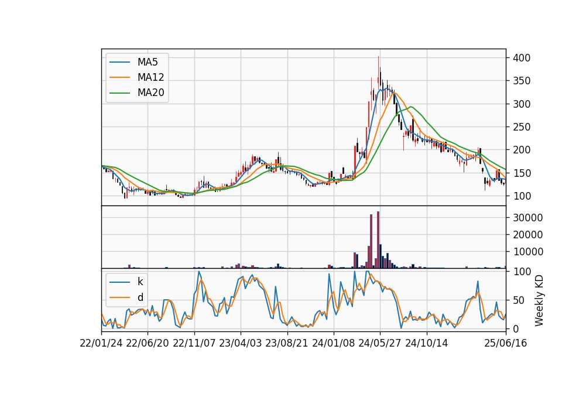Click the 150 price axis label

pos(522,173)
